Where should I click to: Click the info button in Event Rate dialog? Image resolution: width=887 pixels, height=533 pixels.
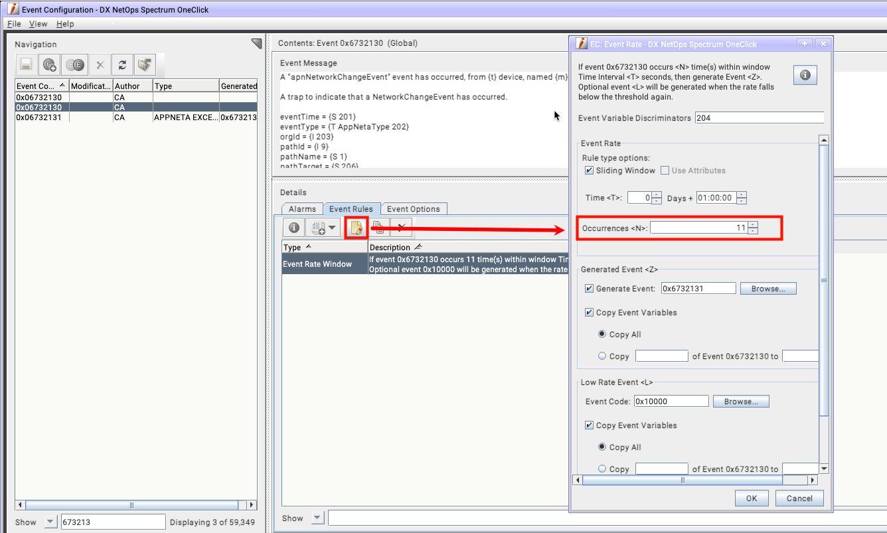[x=805, y=75]
